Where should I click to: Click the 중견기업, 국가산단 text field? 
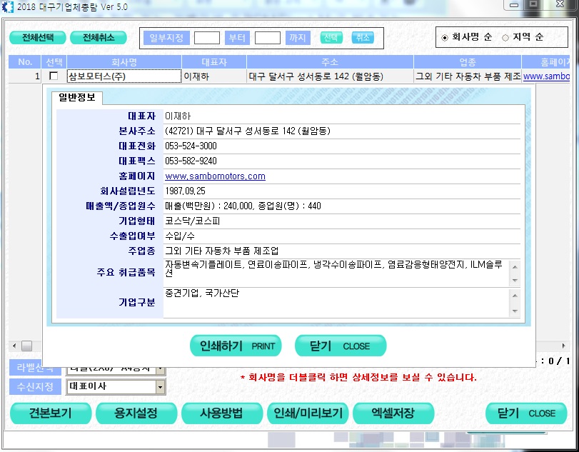coord(336,303)
